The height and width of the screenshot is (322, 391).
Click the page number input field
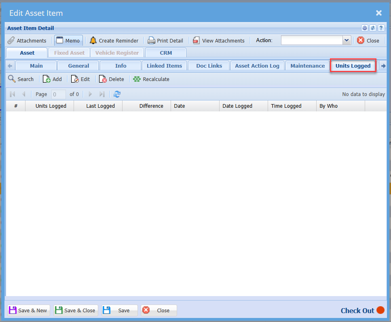point(59,94)
